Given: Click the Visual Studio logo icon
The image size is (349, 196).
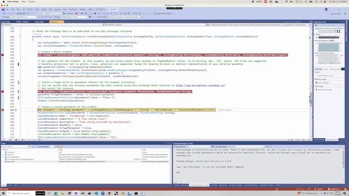Looking at the screenshot, I should click(x=3, y=10).
